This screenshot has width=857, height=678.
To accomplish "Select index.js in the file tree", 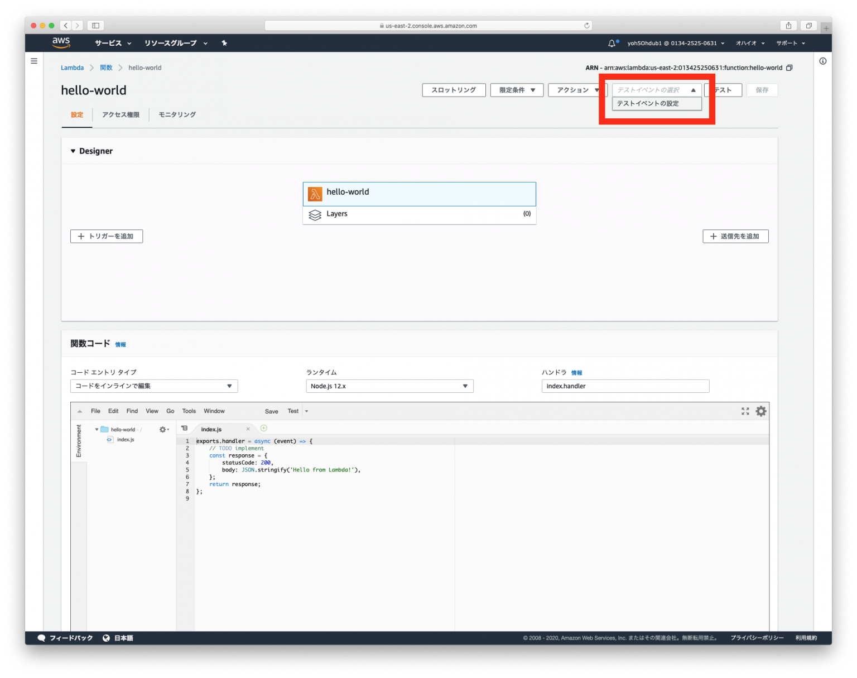I will [126, 440].
